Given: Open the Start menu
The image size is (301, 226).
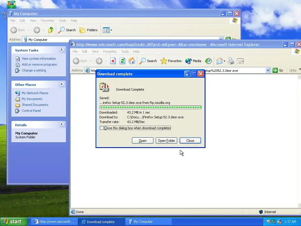Looking at the screenshot, I should [14, 222].
